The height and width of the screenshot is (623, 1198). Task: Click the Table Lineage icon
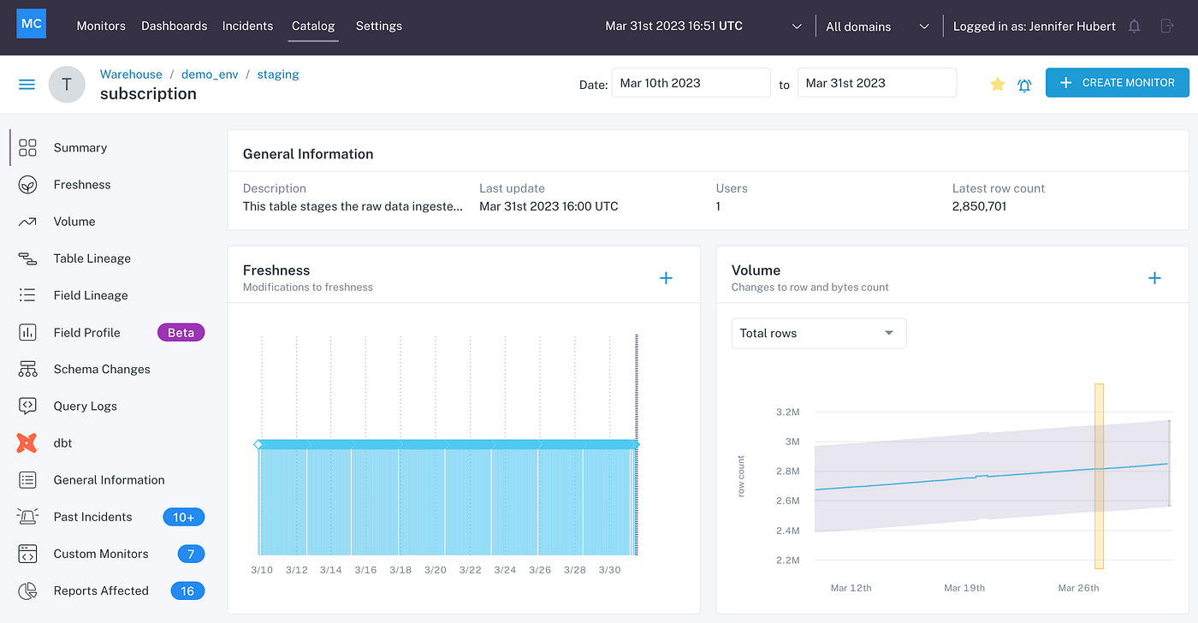click(x=27, y=258)
